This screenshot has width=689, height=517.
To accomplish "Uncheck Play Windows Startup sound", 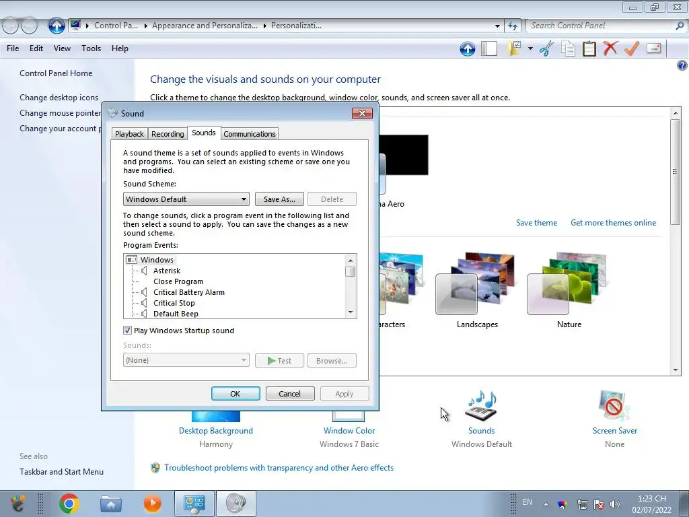I will pos(127,330).
